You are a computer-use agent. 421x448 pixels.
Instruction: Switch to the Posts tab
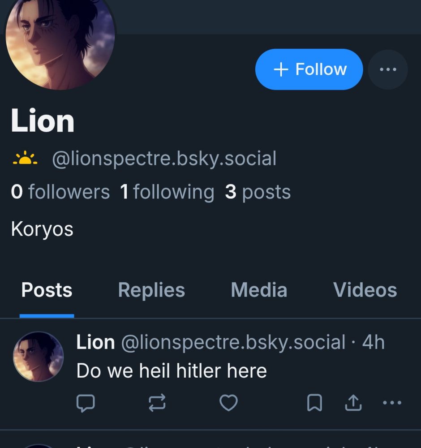pyautogui.click(x=47, y=290)
